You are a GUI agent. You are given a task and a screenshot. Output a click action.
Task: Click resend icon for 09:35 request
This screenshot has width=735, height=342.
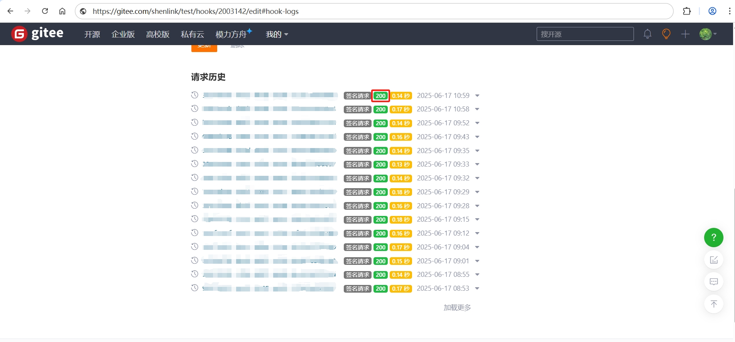pyautogui.click(x=195, y=150)
